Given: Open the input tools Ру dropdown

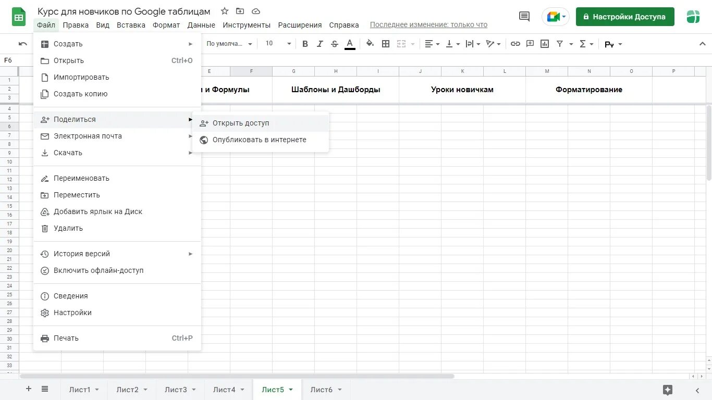Looking at the screenshot, I should coord(613,44).
